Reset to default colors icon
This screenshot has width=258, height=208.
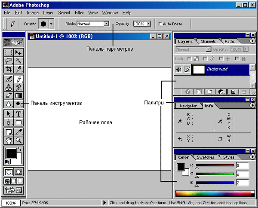(6, 162)
